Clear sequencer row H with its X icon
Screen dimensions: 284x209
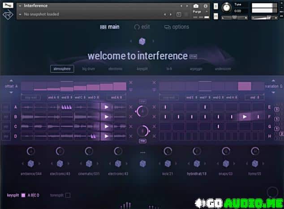click(x=154, y=136)
